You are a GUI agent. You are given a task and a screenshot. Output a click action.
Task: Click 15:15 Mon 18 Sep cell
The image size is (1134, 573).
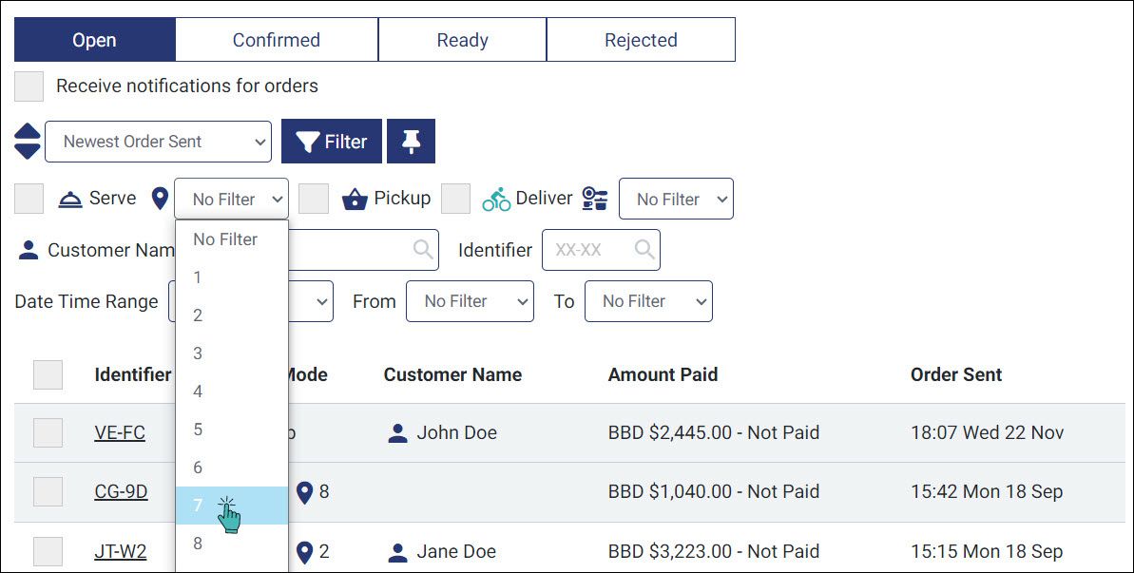click(987, 552)
